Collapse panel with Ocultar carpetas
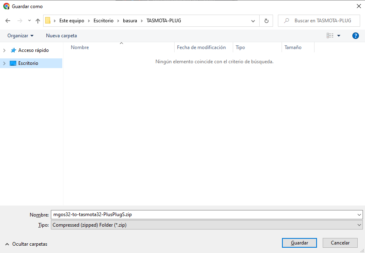 [x=26, y=244]
